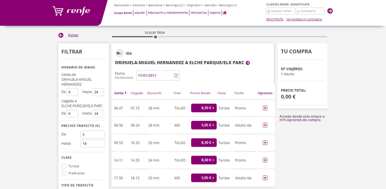The width and height of the screenshot is (386, 189).
Task: Click the Volver back arrow icon
Action: [61, 35]
